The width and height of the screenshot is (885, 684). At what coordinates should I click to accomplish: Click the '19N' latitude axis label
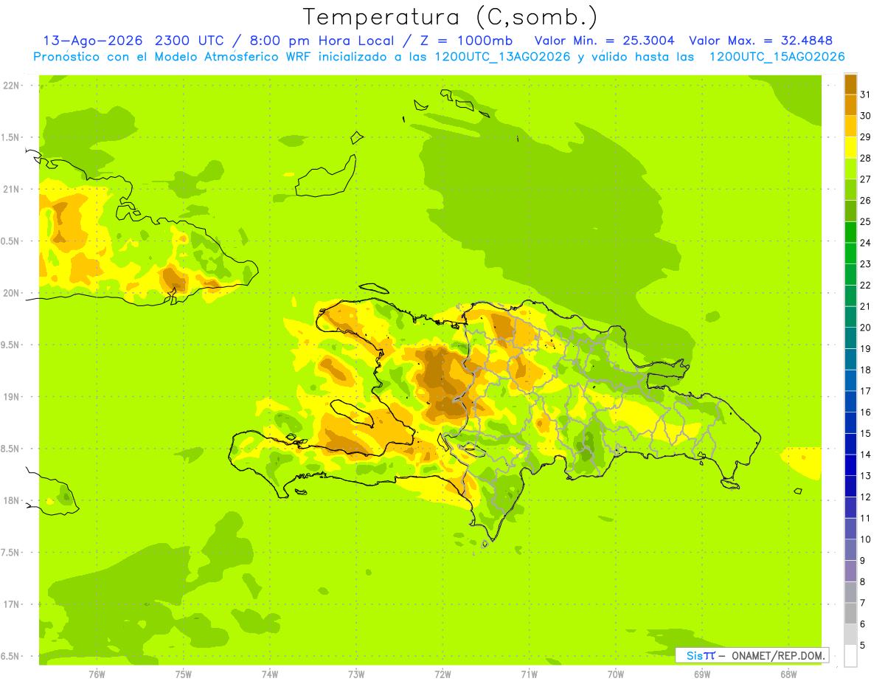pyautogui.click(x=10, y=396)
